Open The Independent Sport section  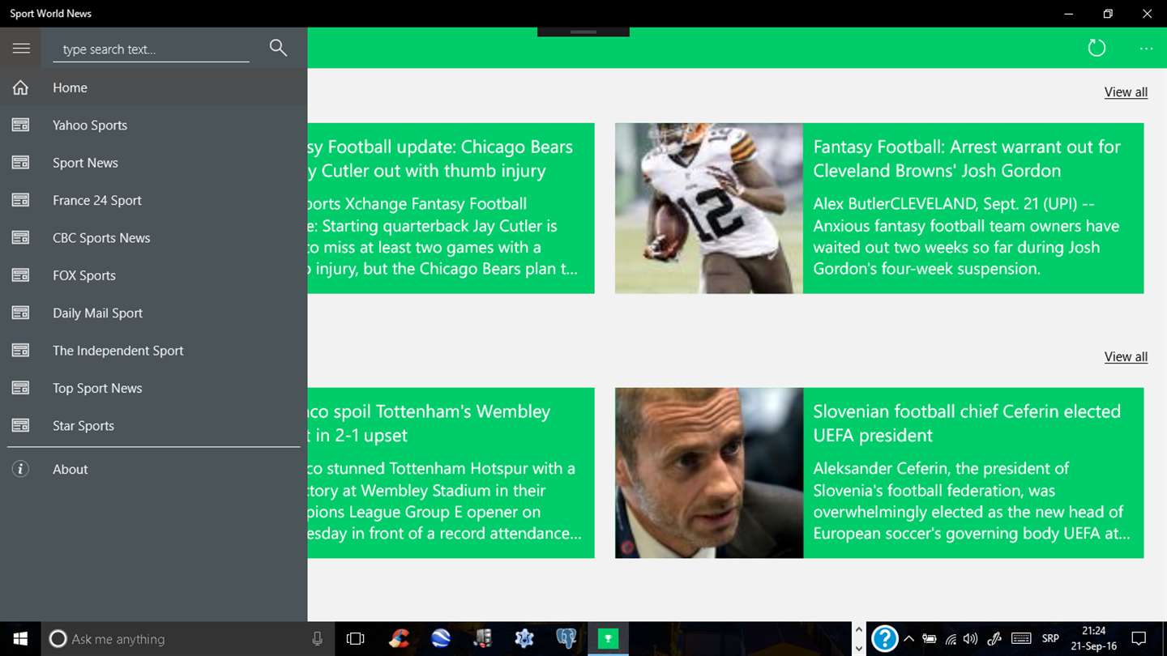click(154, 351)
